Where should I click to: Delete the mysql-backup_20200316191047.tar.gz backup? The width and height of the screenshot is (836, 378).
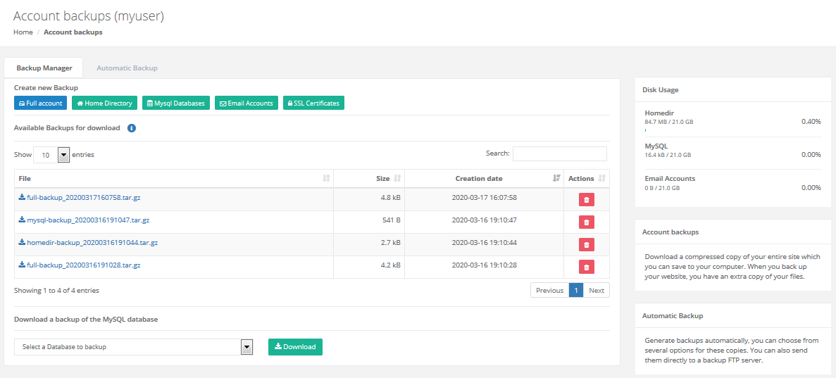pyautogui.click(x=587, y=222)
